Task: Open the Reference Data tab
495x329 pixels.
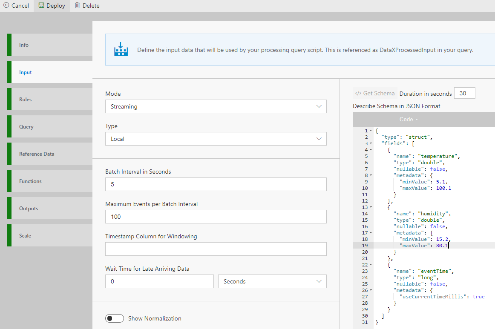Action: click(50, 154)
